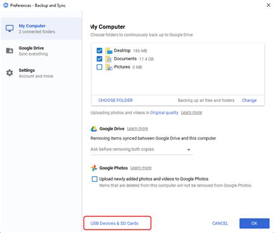This screenshot has height=233, width=274.
Task: Click the Settings gear icon
Action: 9,73
